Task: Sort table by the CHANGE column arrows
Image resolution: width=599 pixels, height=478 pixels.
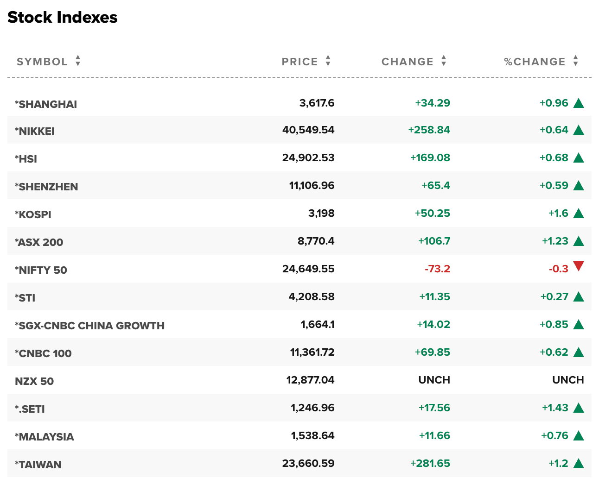Action: 444,61
